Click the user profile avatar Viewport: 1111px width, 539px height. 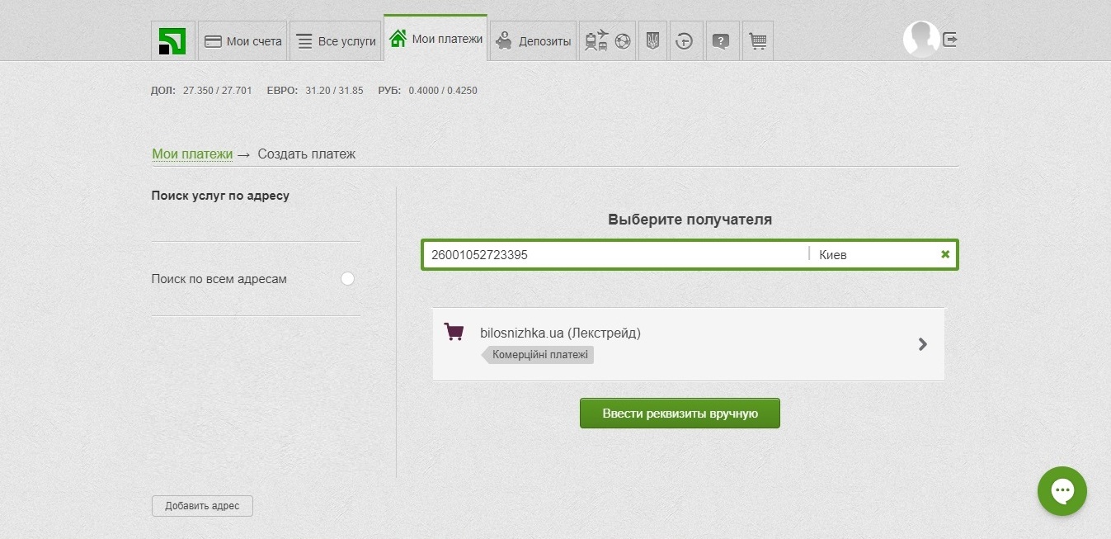(x=920, y=39)
